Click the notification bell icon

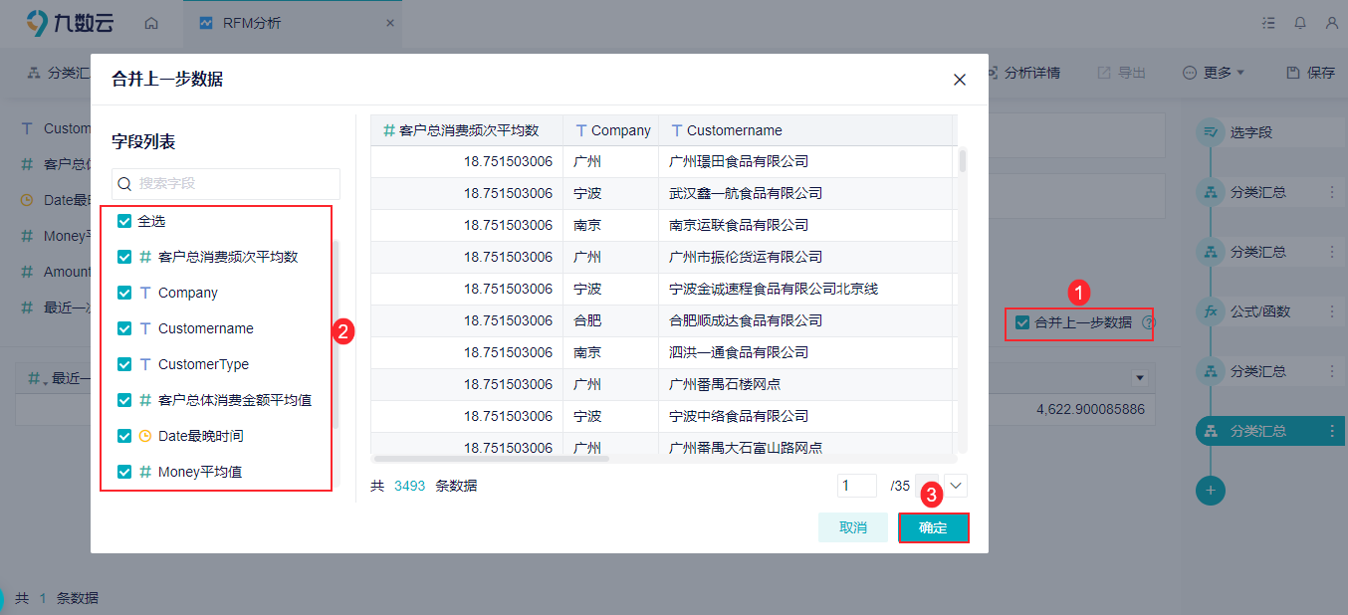1300,23
